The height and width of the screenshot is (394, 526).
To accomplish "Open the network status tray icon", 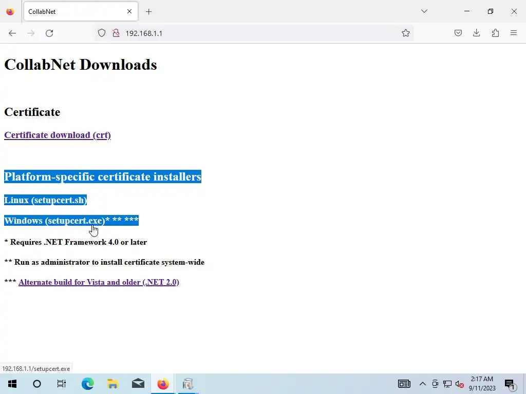I will tap(447, 384).
